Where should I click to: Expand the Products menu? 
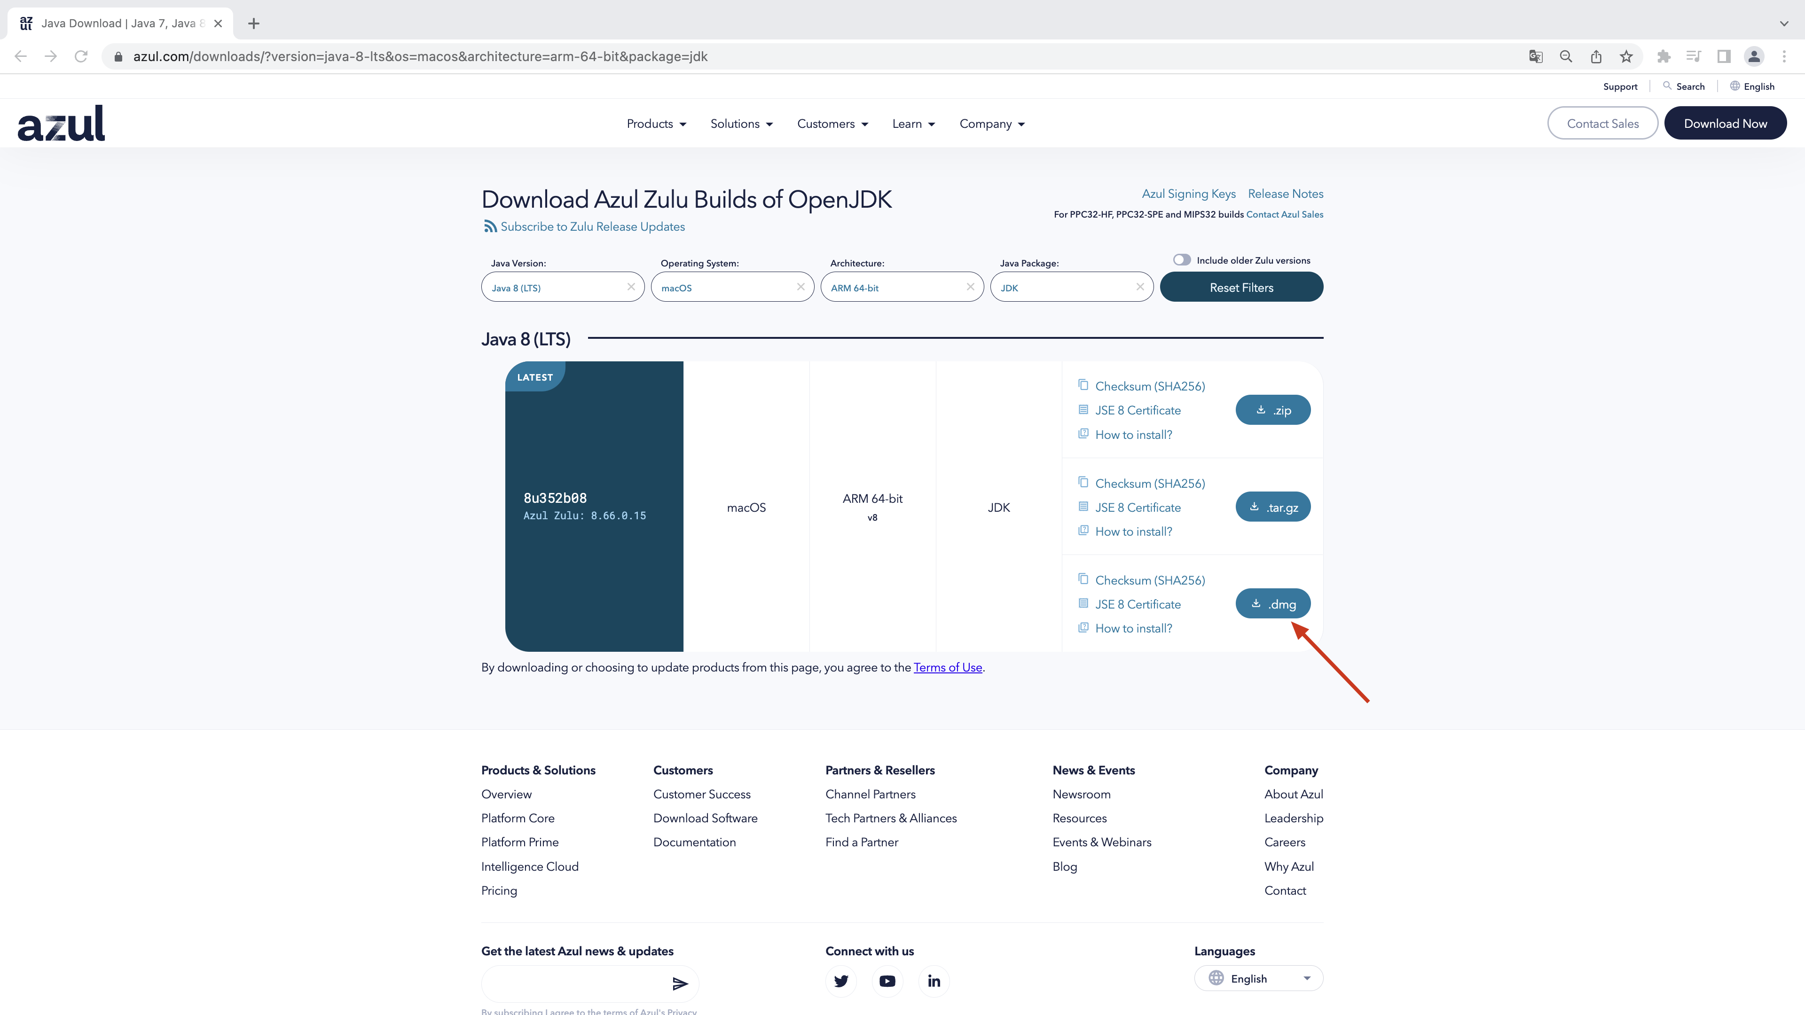[x=656, y=123]
